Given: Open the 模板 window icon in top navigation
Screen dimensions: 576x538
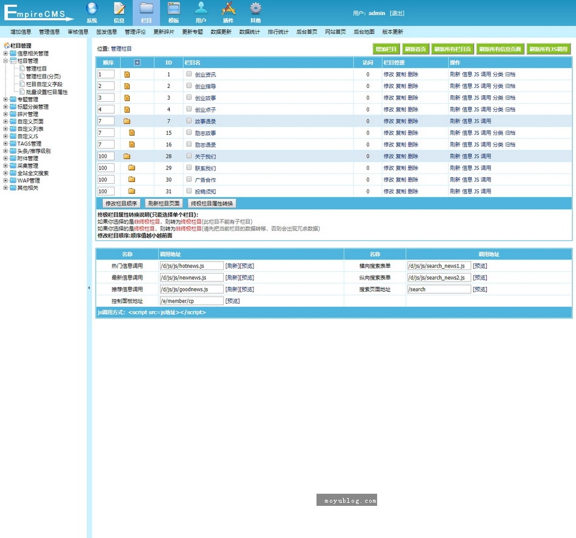Looking at the screenshot, I should [x=173, y=8].
